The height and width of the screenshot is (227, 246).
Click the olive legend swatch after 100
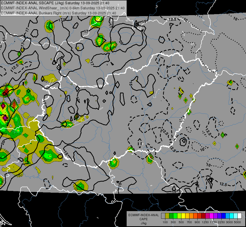tap(167, 216)
